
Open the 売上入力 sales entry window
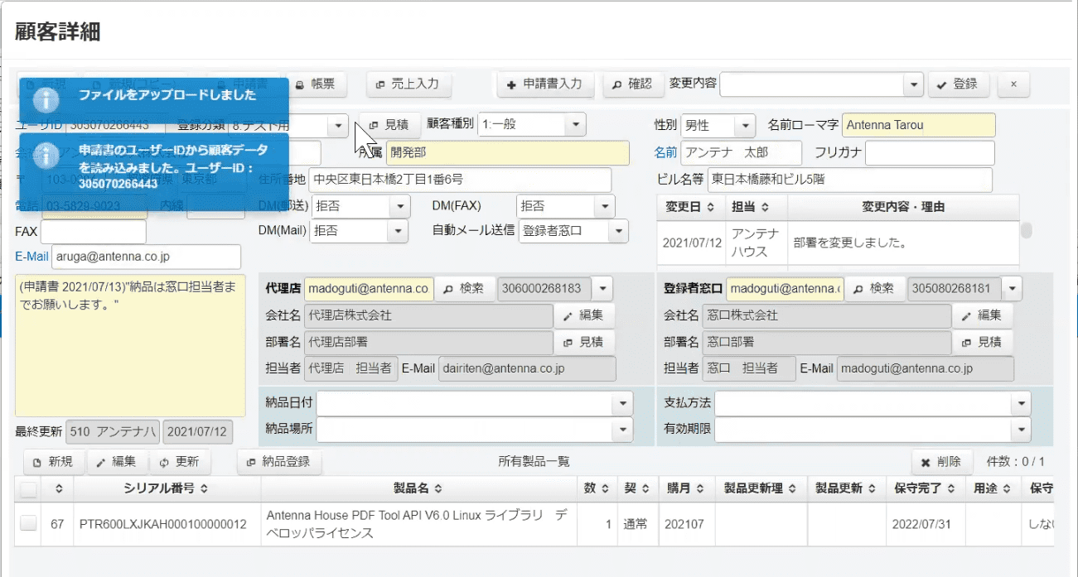(408, 84)
